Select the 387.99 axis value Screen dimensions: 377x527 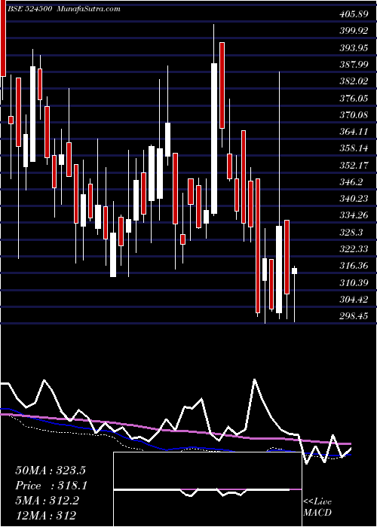[x=354, y=65]
